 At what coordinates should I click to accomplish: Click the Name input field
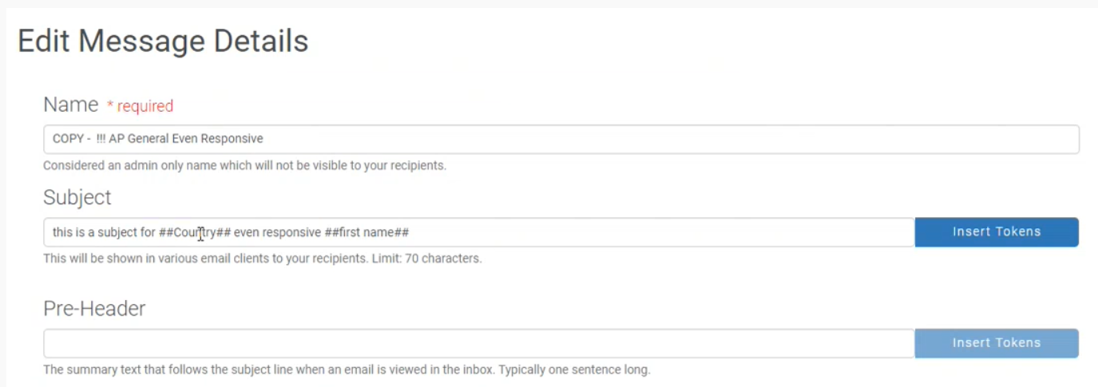pos(559,139)
